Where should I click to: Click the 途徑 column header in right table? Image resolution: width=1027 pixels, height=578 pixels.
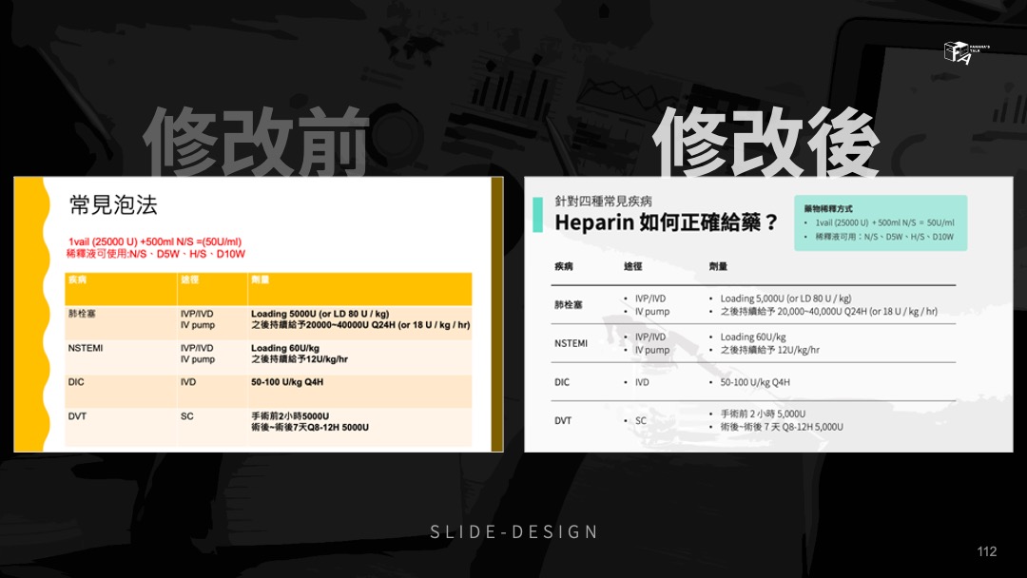point(633,267)
